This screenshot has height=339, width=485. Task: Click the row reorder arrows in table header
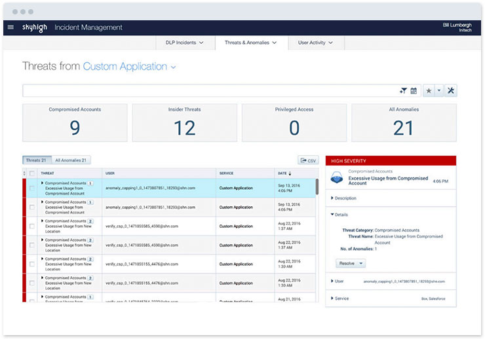pos(24,173)
